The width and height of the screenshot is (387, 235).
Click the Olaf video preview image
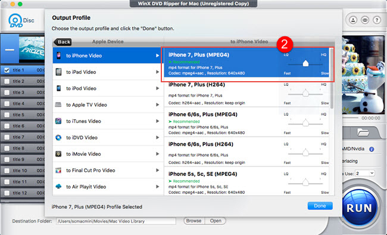click(364, 75)
